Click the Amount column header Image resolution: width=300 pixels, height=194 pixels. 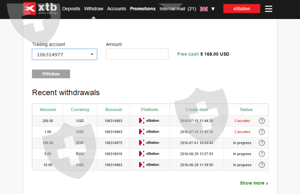[x=48, y=110]
